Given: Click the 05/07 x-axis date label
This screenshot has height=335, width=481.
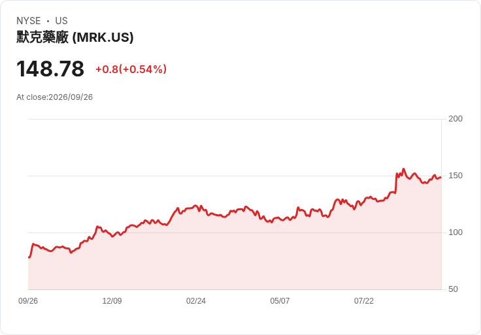Looking at the screenshot, I should pyautogui.click(x=280, y=301).
